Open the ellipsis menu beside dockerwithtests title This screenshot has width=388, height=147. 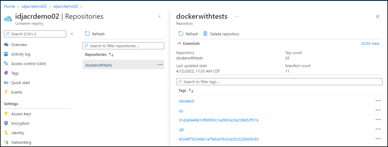tap(237, 16)
